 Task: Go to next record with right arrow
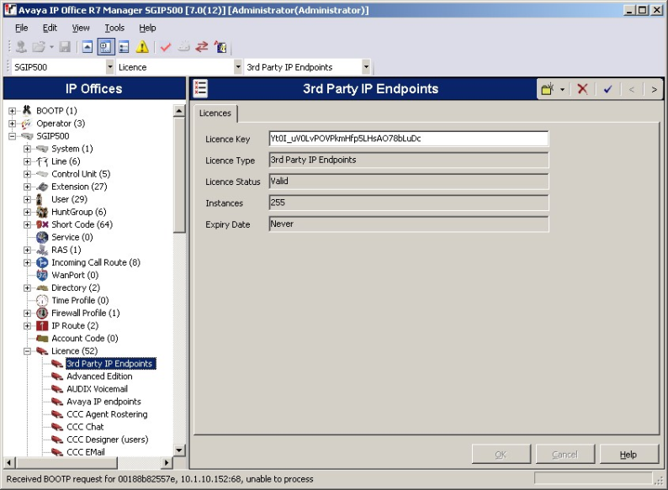pos(654,89)
